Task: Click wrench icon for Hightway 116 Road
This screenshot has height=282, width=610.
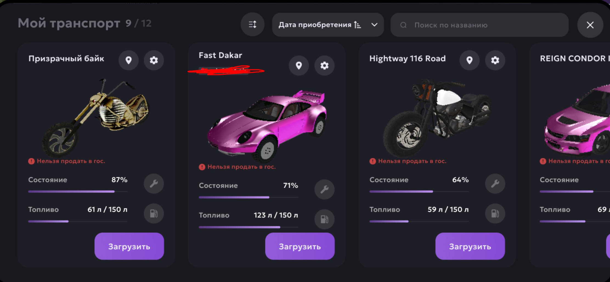Action: (x=495, y=184)
